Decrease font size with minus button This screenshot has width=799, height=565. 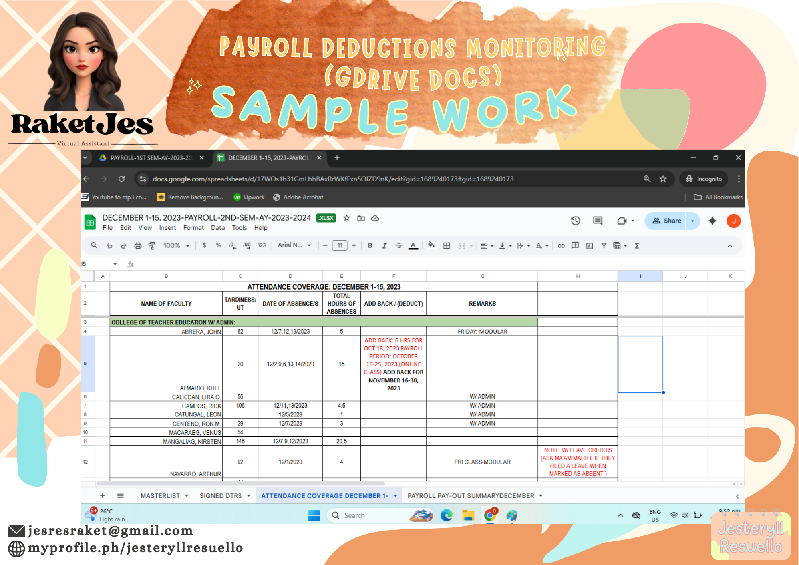click(x=325, y=245)
